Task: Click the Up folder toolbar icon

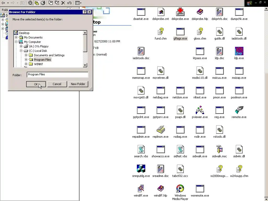Action: (23, 3)
